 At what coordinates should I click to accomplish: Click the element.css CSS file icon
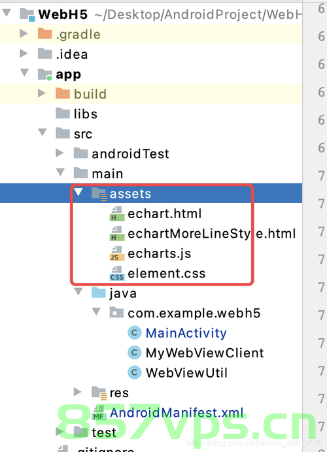[x=117, y=274]
